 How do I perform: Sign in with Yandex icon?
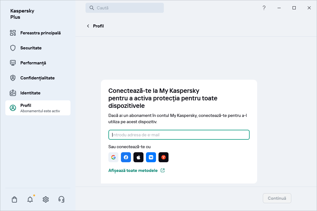pos(164,157)
